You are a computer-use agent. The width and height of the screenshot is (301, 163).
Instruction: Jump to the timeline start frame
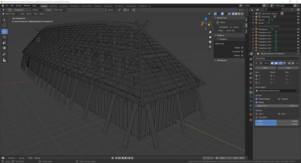[x=116, y=158]
